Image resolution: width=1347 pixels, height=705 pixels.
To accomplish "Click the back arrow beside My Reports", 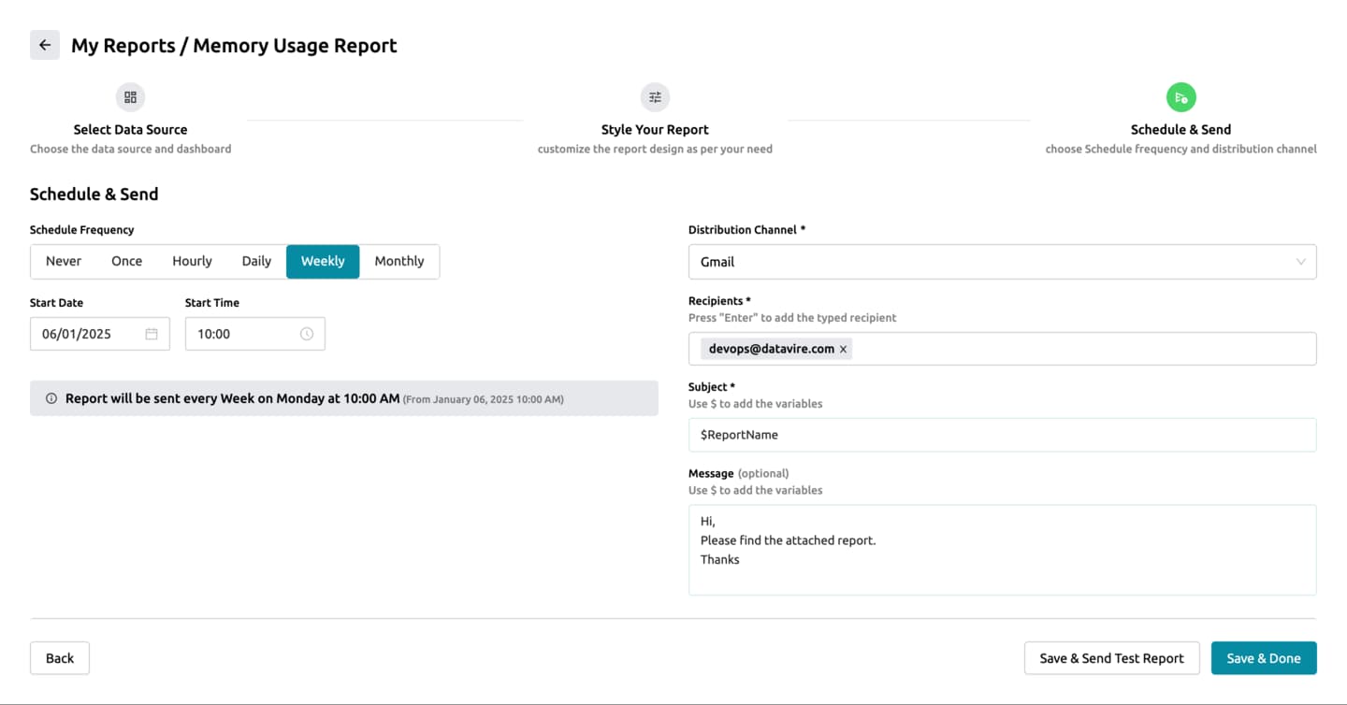I will click(x=44, y=44).
